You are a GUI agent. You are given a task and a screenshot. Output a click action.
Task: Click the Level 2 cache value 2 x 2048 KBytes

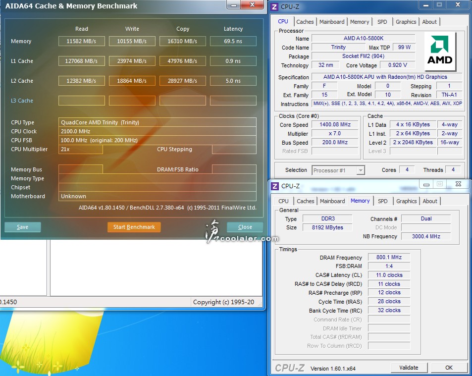[x=413, y=142]
